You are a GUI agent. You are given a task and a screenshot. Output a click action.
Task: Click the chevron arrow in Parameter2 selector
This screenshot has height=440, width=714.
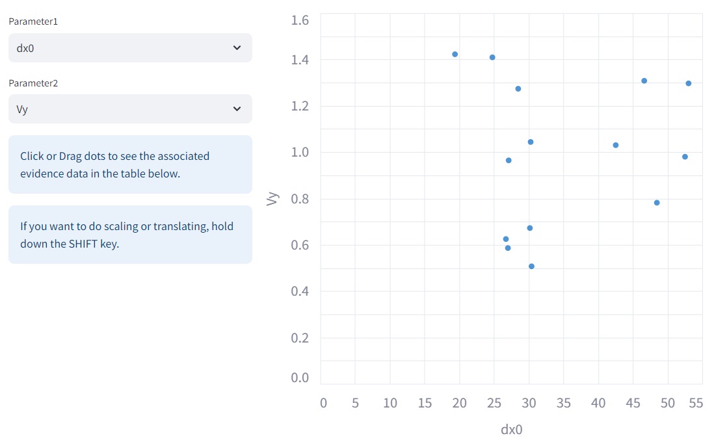coord(237,109)
